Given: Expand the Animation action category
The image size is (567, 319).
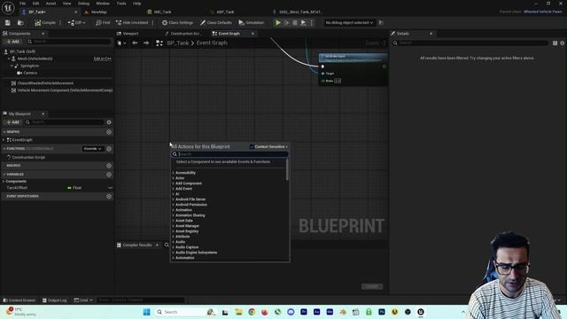Looking at the screenshot, I should click(x=174, y=210).
